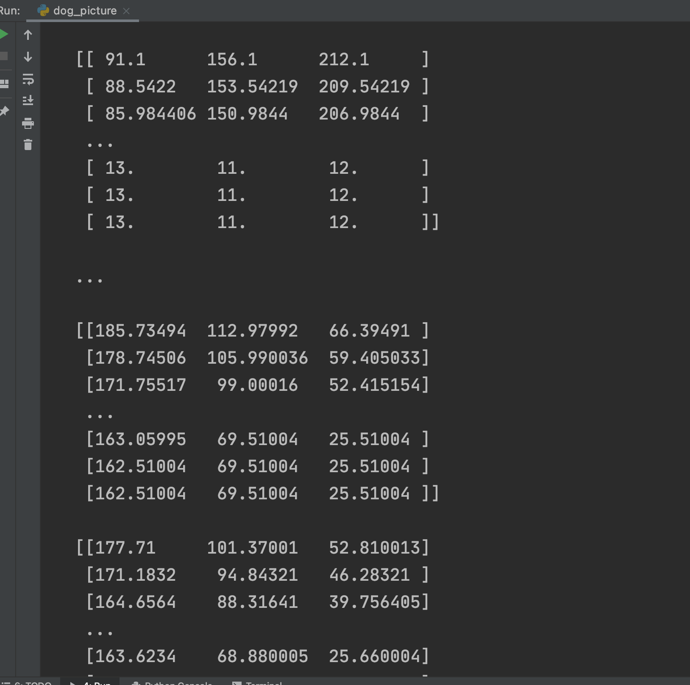This screenshot has width=690, height=685.
Task: Toggle scroll to end of output
Action: tap(28, 100)
